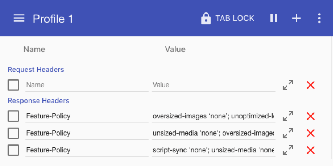
Task: Click the Tab Lock padlock icon
Action: (x=206, y=19)
